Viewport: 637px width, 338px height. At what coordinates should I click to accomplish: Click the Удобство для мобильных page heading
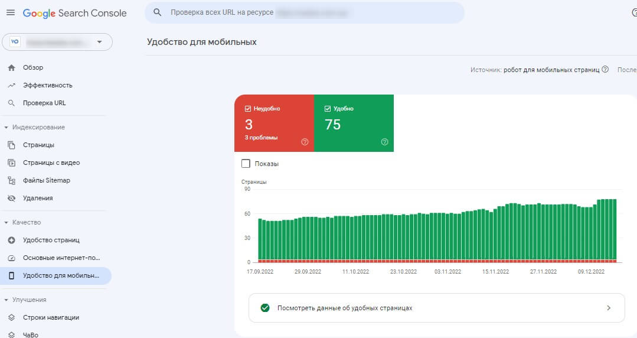(x=201, y=42)
